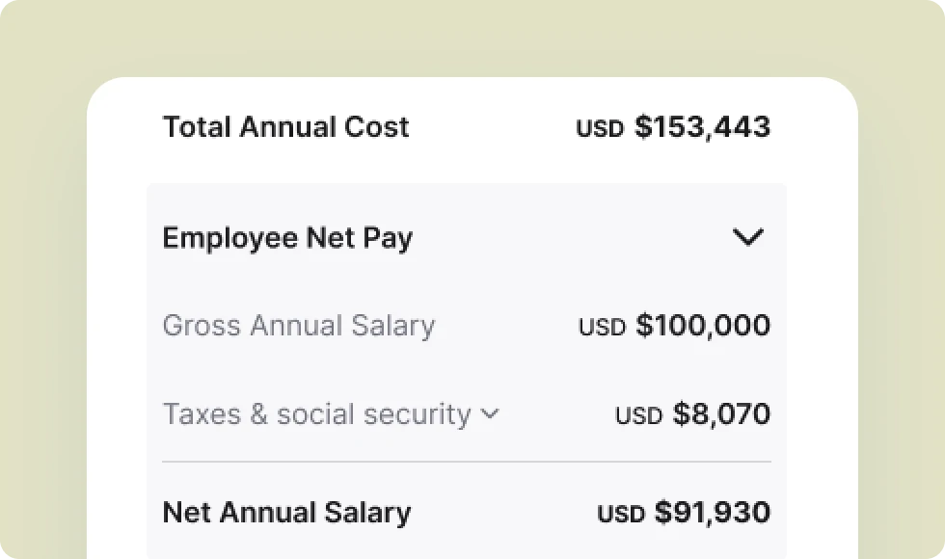Click the Total Annual Cost amount $153,443
The image size is (945, 559).
coord(703,126)
